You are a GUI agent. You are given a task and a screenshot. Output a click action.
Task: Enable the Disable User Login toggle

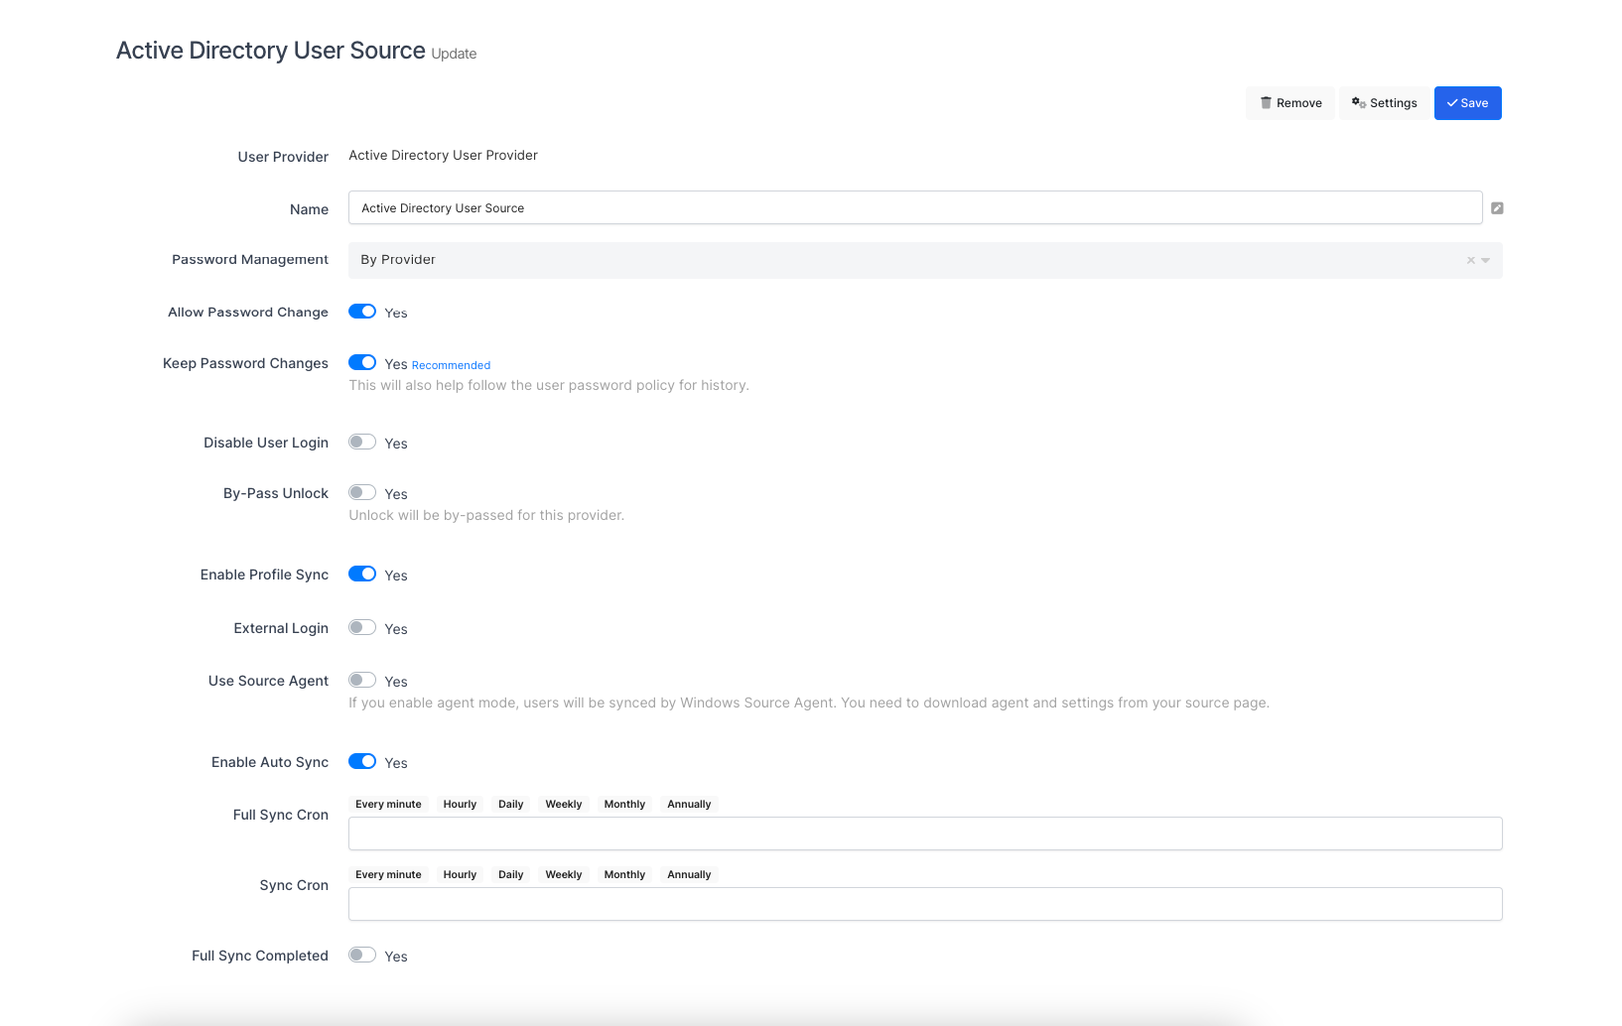[362, 443]
